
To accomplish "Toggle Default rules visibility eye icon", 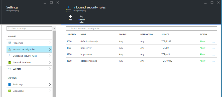I will click(81, 17).
